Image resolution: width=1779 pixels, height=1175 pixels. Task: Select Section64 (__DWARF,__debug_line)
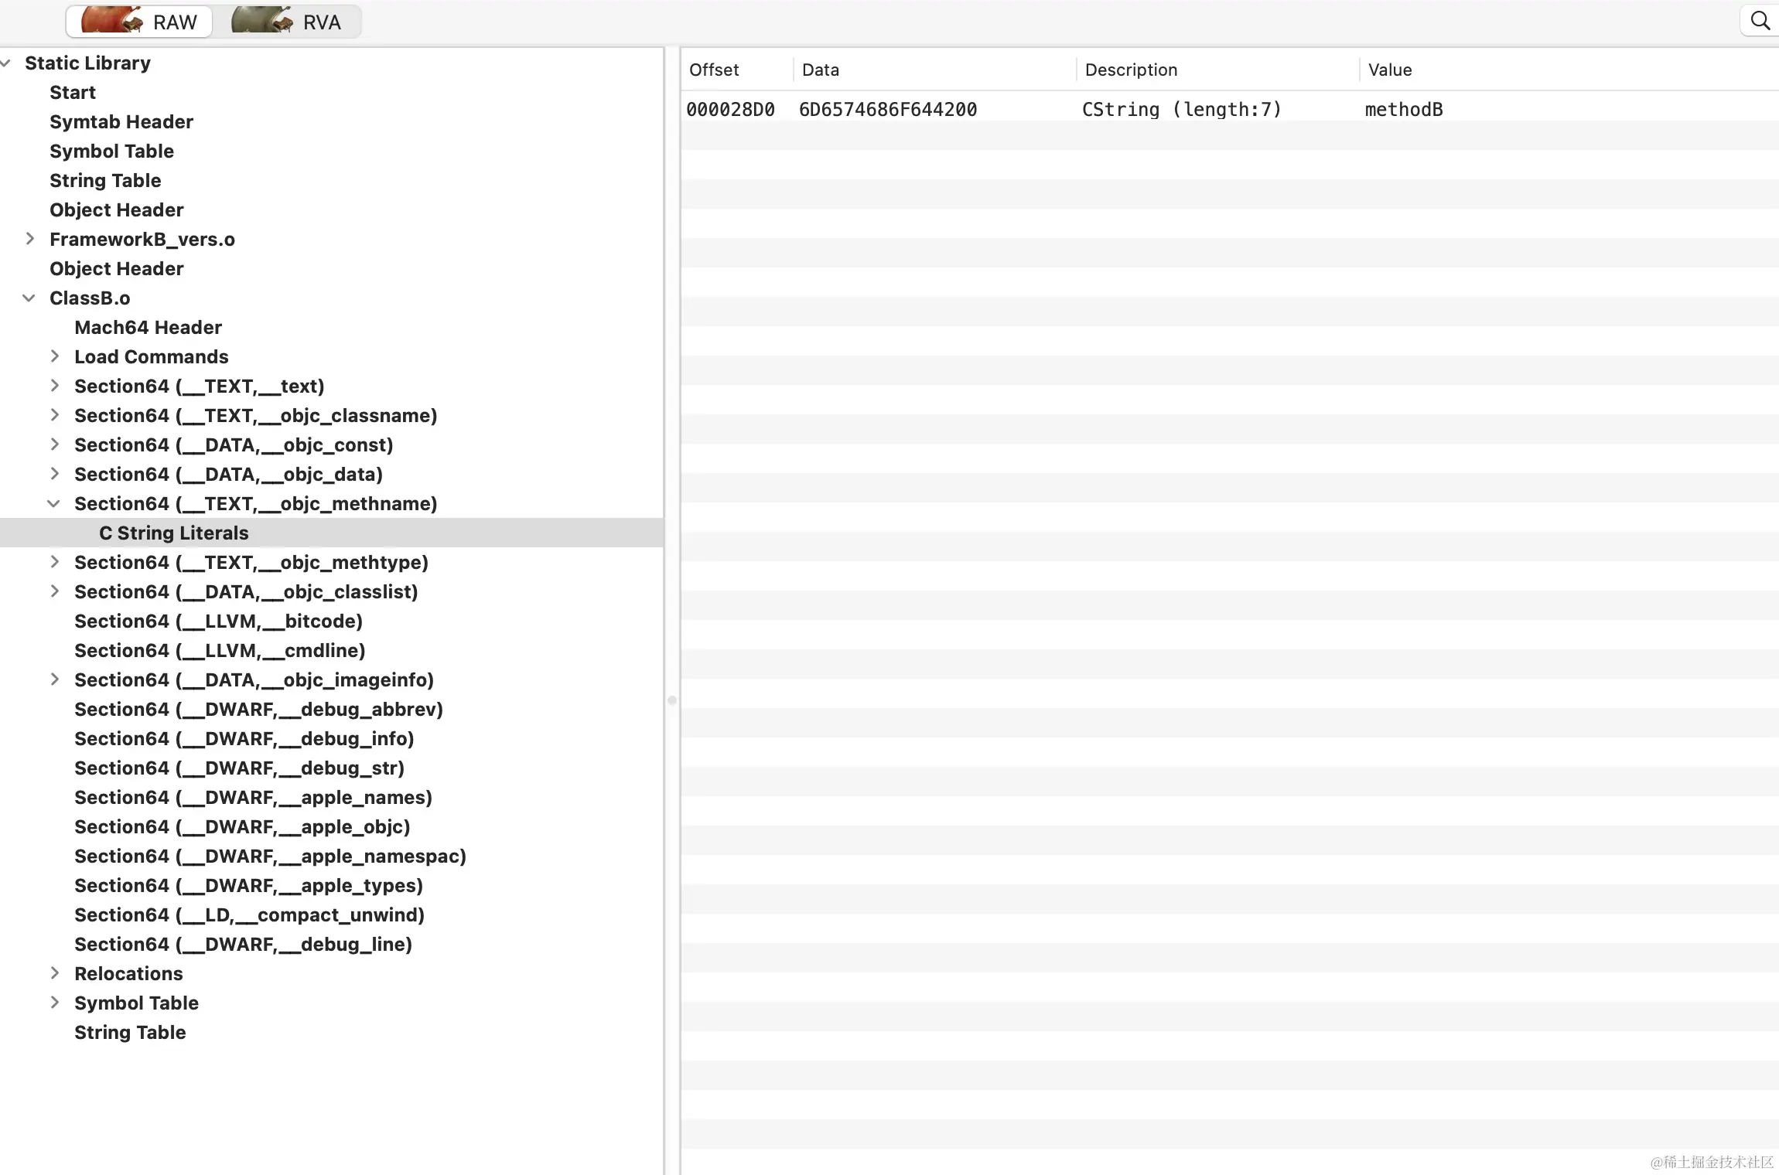pos(243,944)
